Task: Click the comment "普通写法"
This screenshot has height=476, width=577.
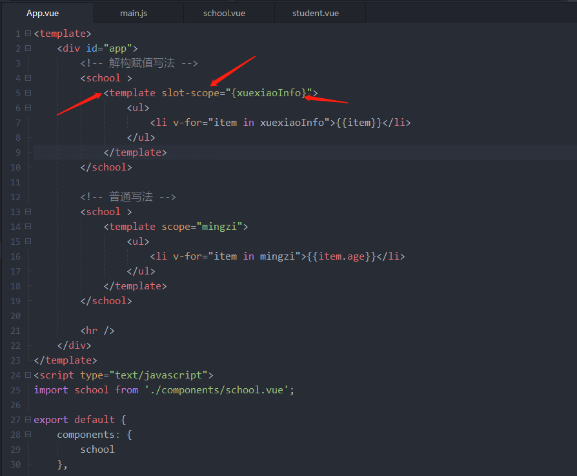Action: [130, 196]
